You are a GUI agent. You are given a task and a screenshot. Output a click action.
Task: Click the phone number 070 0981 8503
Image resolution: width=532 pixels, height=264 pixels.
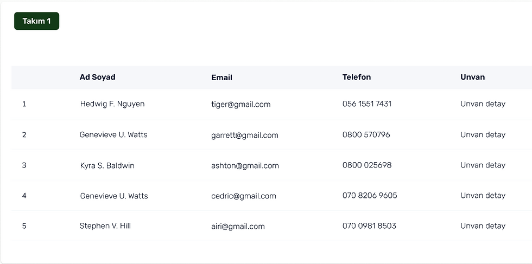[x=369, y=226]
